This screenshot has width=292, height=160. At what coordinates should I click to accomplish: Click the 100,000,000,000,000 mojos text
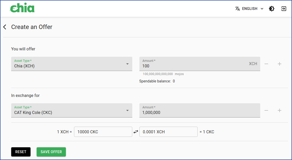pos(163,74)
